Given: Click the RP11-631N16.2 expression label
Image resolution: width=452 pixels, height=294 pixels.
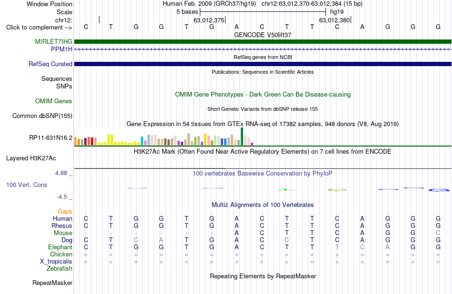Looking at the screenshot, I should pyautogui.click(x=51, y=138).
